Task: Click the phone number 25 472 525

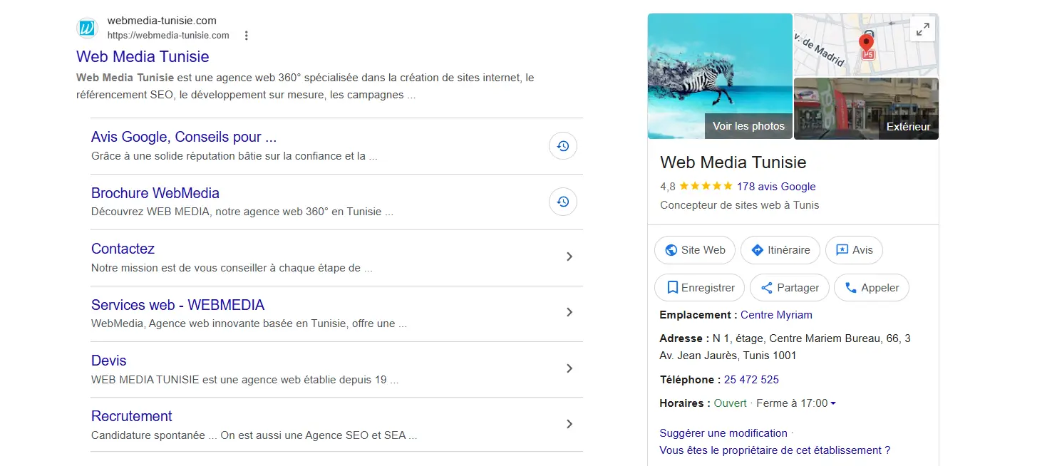Action: (751, 380)
